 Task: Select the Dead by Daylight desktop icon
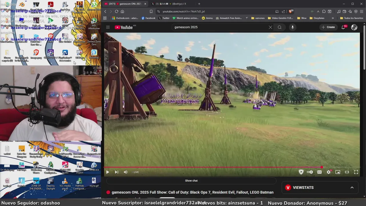tap(51, 184)
